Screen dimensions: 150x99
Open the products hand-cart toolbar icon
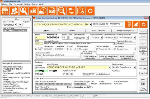(33, 11)
